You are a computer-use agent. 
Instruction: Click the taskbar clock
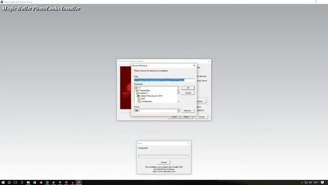316,182
